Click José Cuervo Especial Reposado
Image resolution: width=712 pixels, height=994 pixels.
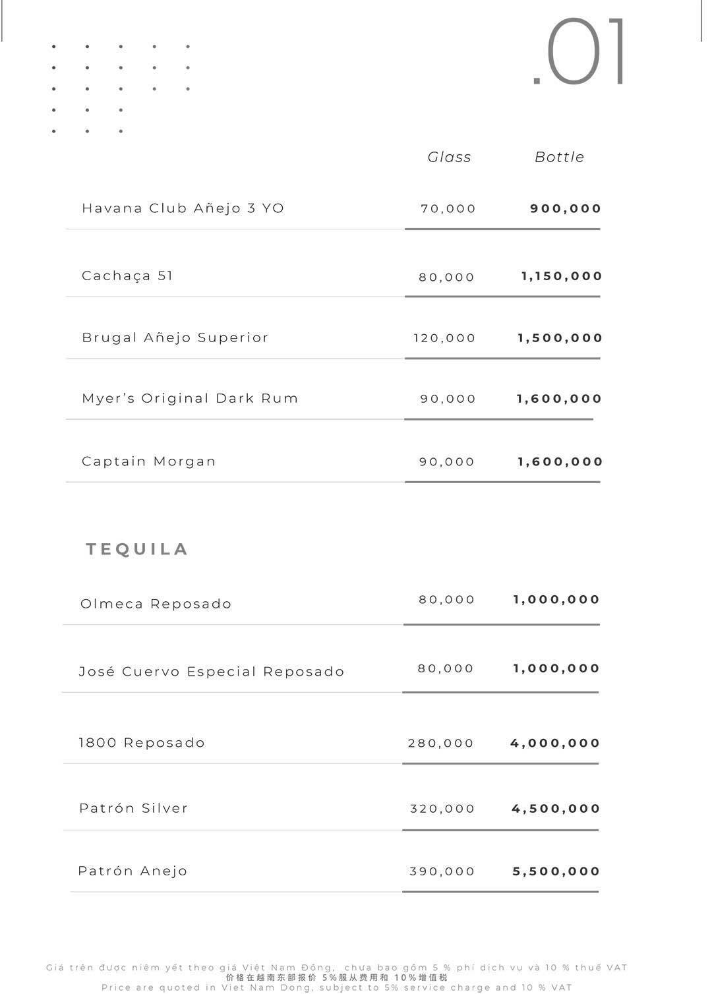(x=212, y=672)
